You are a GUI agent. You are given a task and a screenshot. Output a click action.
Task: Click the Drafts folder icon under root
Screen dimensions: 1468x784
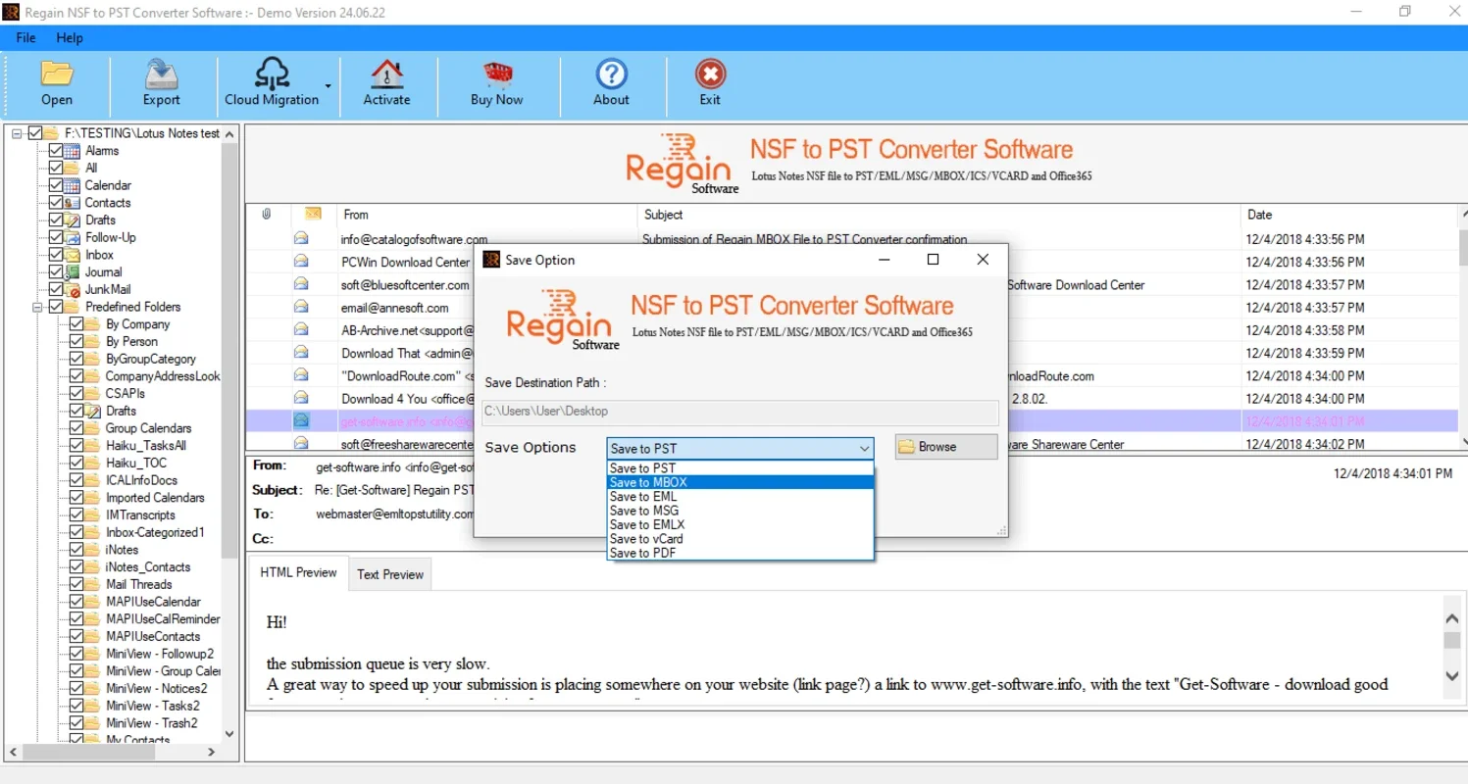pyautogui.click(x=72, y=220)
